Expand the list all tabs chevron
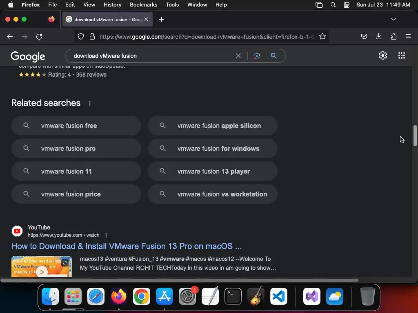Viewport: 418px width, 313px height. [393, 19]
